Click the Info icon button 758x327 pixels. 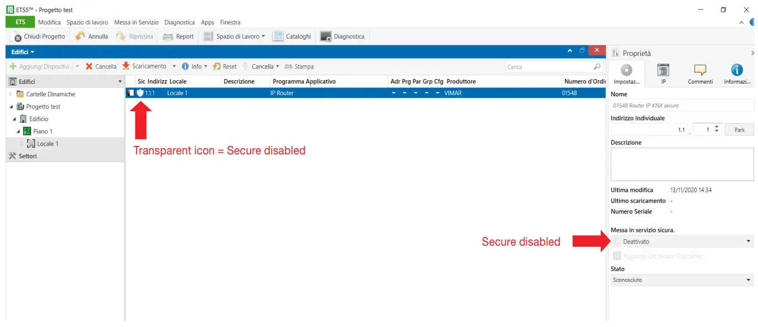pyautogui.click(x=185, y=66)
